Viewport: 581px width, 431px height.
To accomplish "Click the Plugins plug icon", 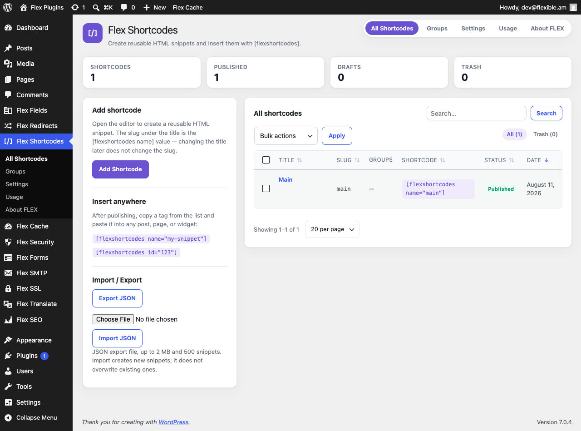I will 8,356.
